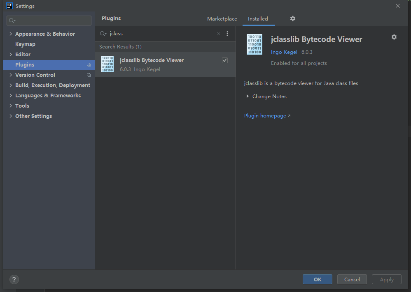Expand Version Control settings node
This screenshot has height=292, width=411.
tap(11, 75)
